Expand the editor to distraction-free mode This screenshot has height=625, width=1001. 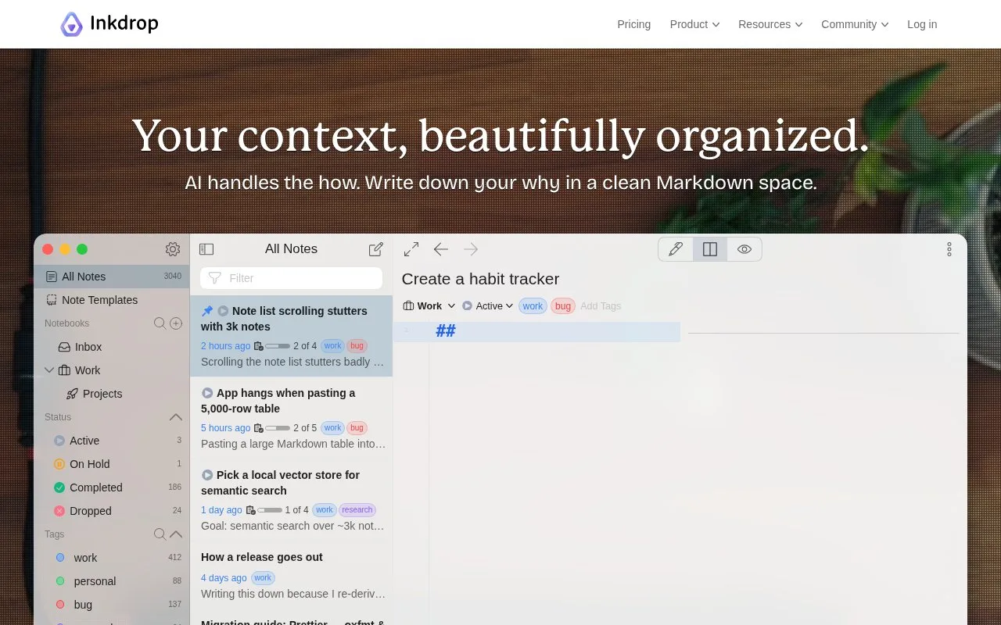411,249
